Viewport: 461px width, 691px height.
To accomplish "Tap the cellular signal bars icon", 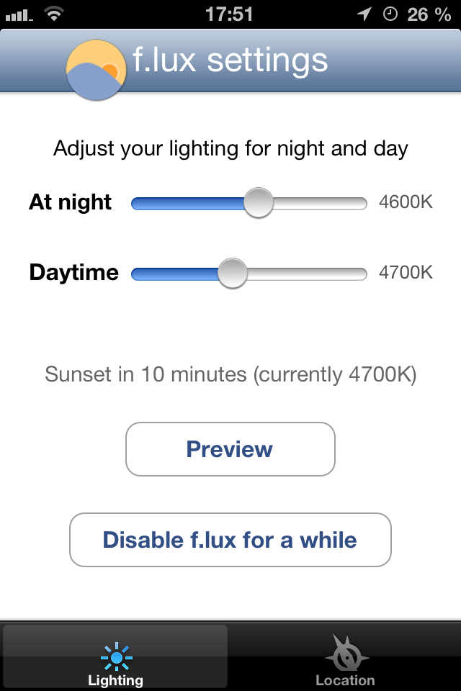I will [19, 16].
